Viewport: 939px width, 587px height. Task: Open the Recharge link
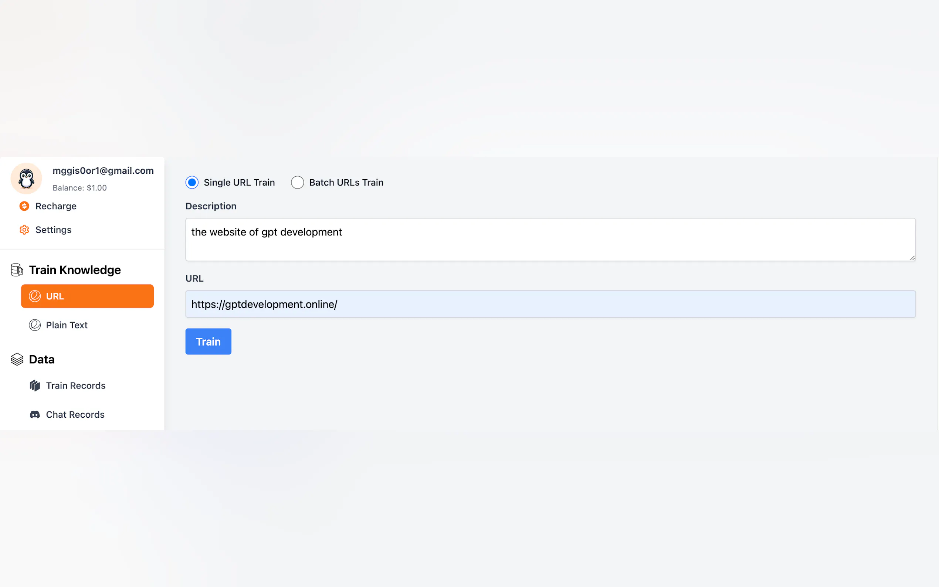[x=56, y=206]
